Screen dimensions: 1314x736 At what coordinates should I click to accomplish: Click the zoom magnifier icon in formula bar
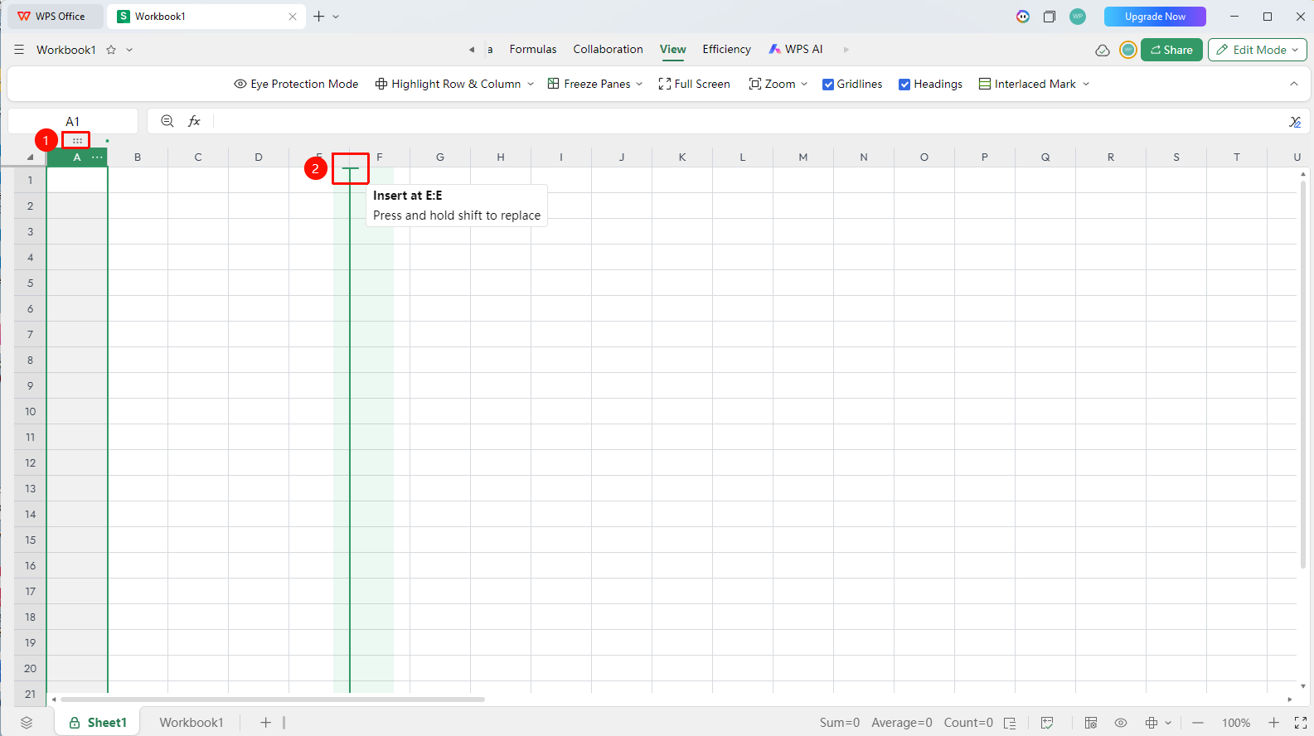[x=167, y=121]
